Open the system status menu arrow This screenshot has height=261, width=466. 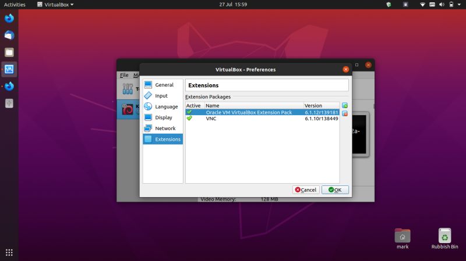(x=459, y=5)
